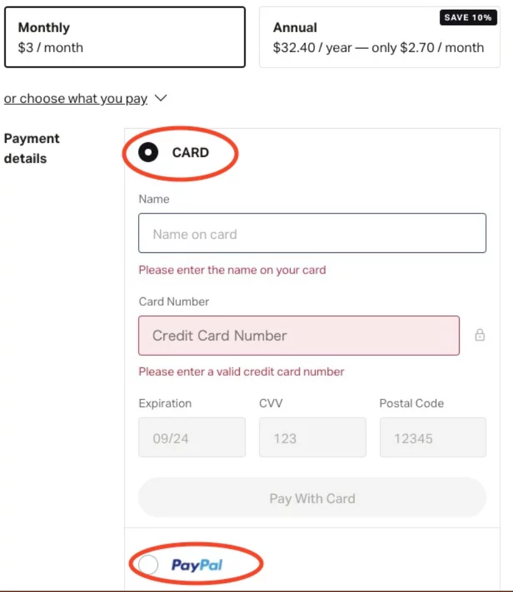Click the Credit Card Number field
The height and width of the screenshot is (592, 513).
click(298, 335)
